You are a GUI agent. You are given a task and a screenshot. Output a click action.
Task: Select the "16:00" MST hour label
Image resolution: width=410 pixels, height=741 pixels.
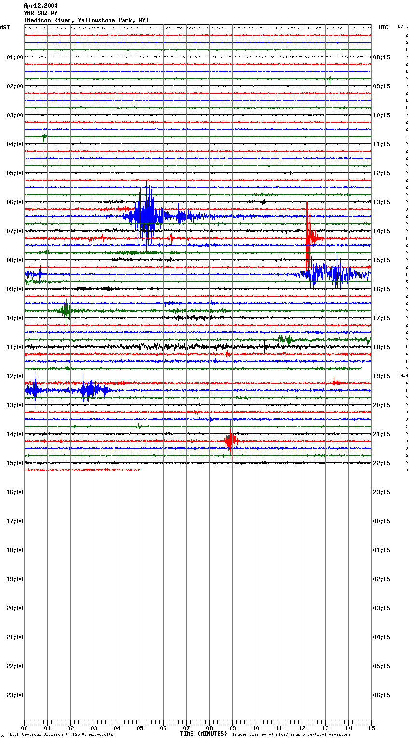(15, 492)
